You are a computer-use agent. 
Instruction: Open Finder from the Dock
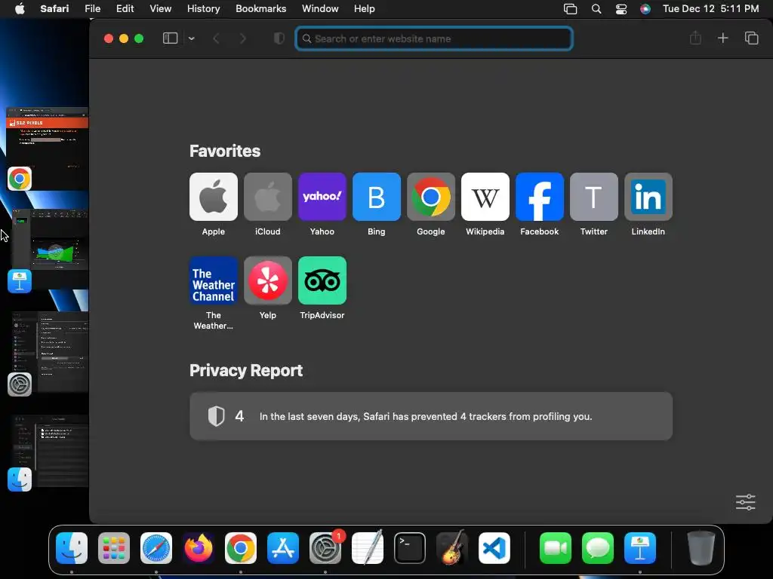coord(72,547)
